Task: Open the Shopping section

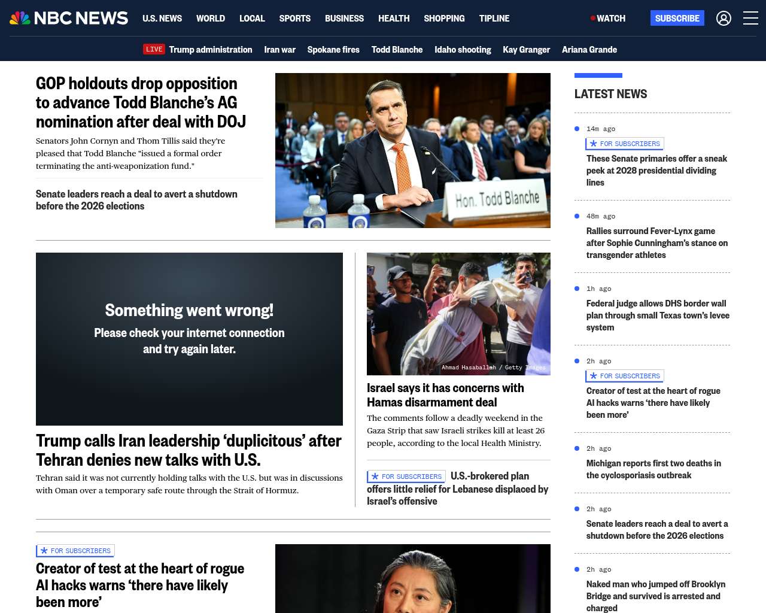Action: [444, 19]
